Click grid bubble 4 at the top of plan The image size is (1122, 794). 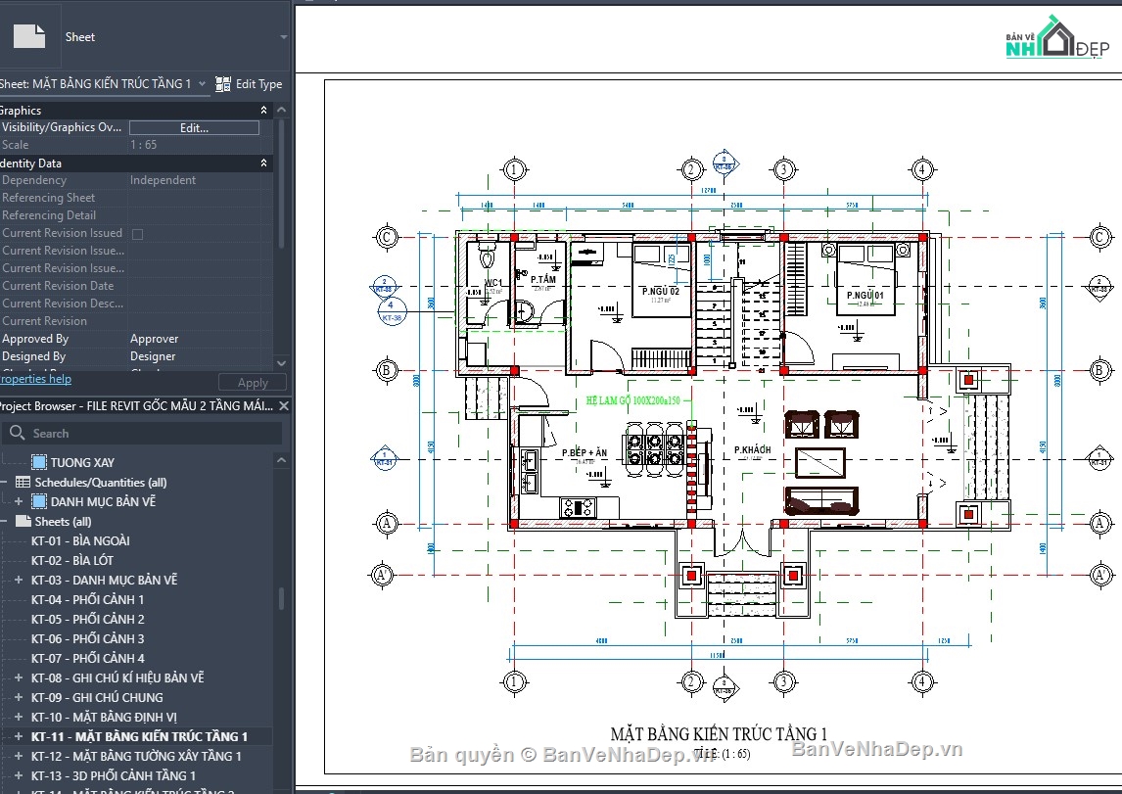click(x=921, y=170)
